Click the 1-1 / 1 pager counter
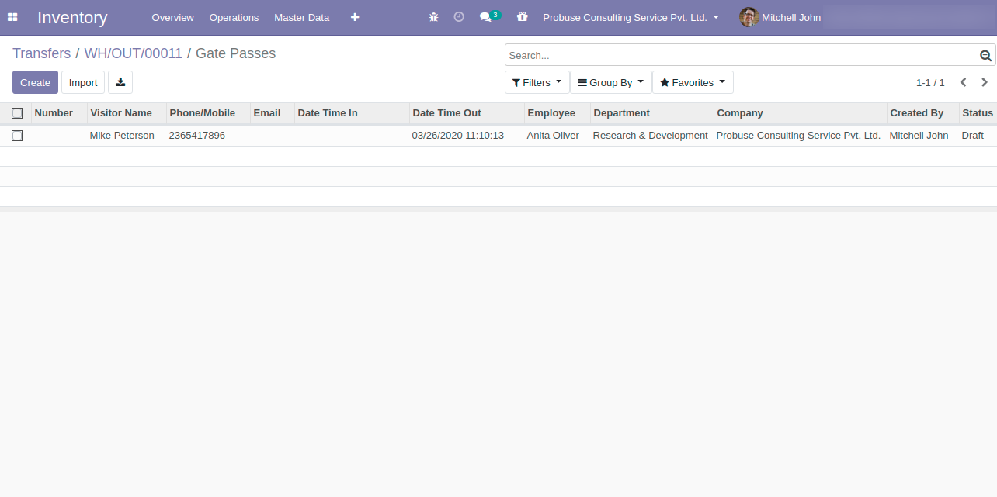This screenshot has height=497, width=997. pyautogui.click(x=930, y=82)
